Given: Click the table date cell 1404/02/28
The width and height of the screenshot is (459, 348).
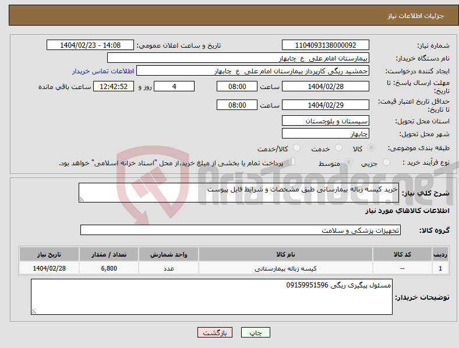Looking at the screenshot, I should click(x=49, y=268).
